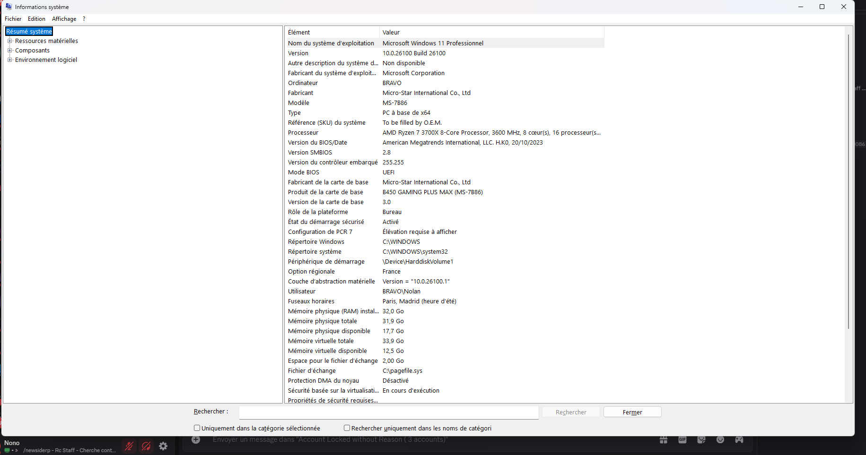Expand the Environnement logiciel tree node
This screenshot has height=455, width=866.
(9, 60)
